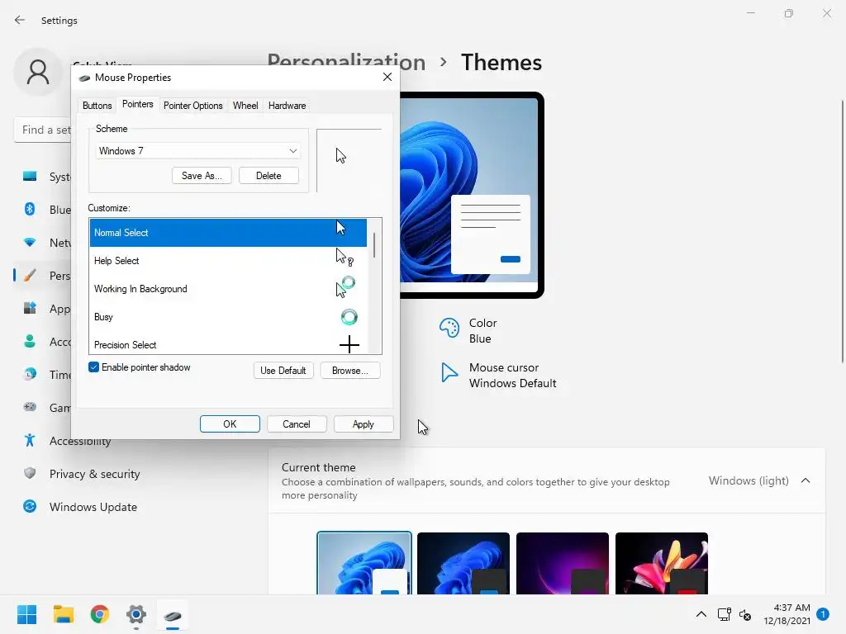Select the Help Select pointer row
This screenshot has height=634, width=846.
pyautogui.click(x=228, y=261)
